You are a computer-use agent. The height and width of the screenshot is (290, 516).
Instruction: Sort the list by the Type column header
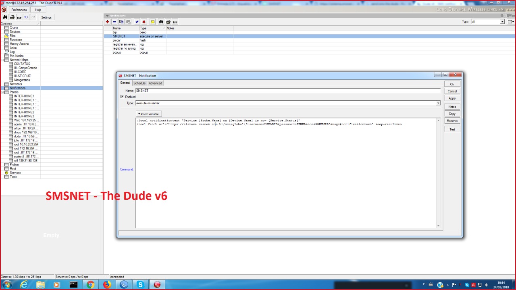(x=152, y=28)
